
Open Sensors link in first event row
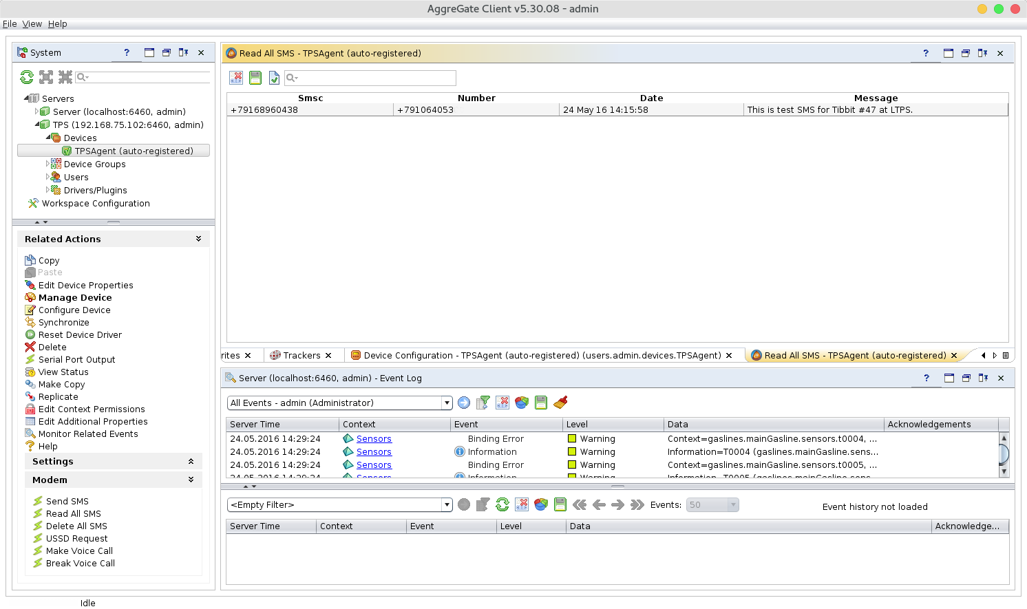pos(374,438)
